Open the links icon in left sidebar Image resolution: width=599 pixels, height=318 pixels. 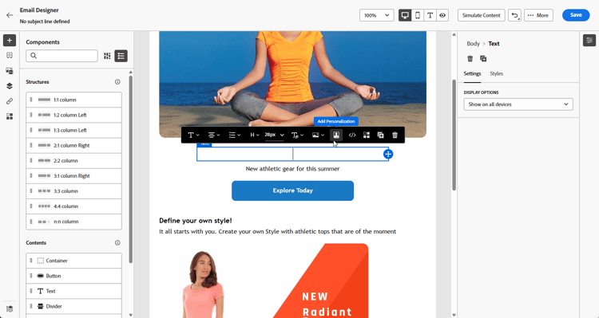[10, 101]
